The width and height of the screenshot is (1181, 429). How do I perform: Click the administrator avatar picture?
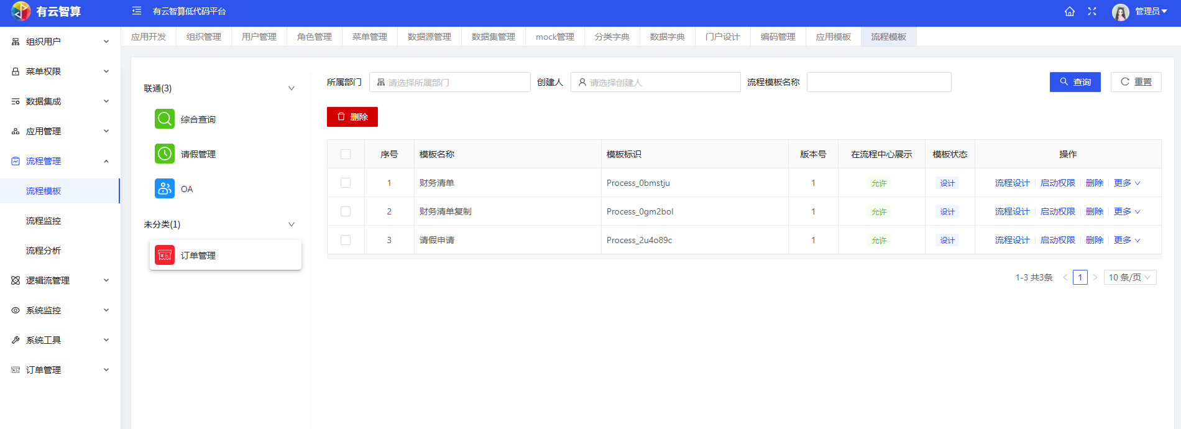(1120, 12)
